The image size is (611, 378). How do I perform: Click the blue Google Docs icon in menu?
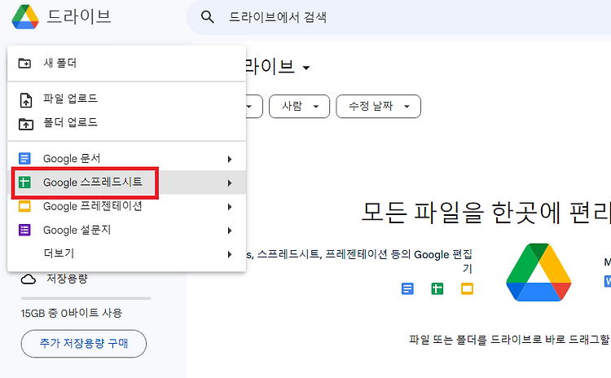pos(24,158)
